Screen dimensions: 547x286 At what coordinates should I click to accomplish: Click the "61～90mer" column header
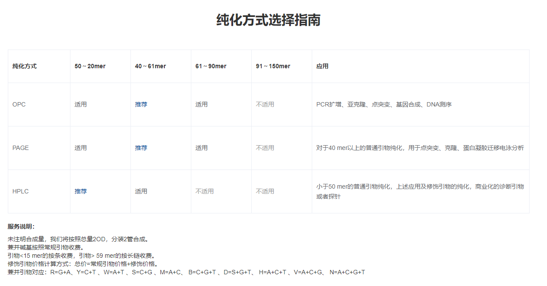tap(211, 67)
